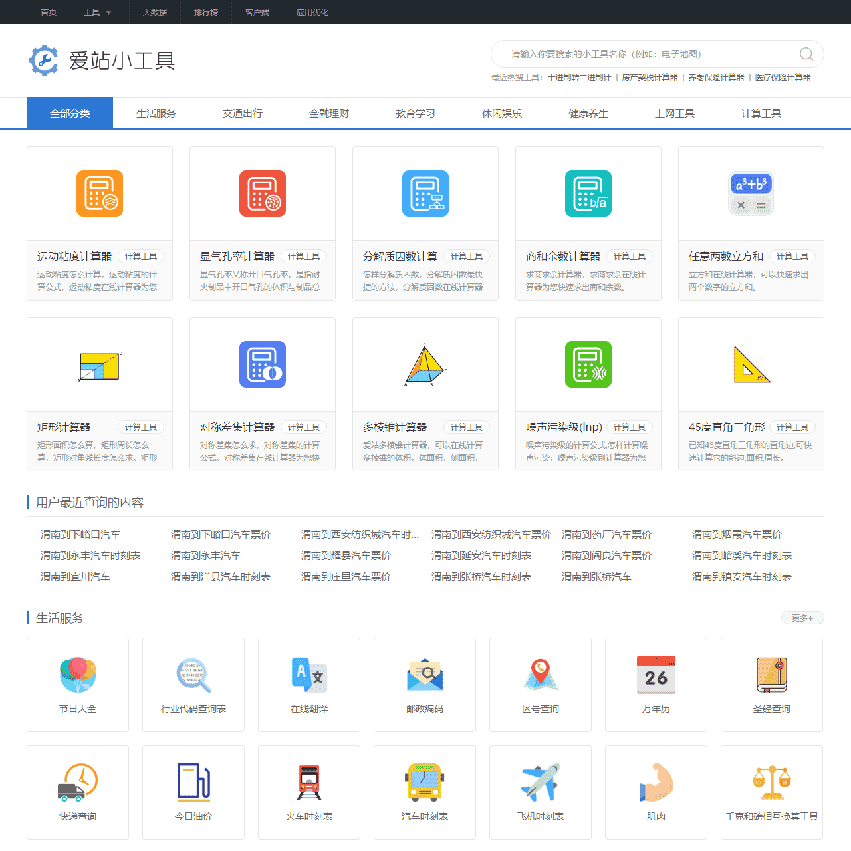The image size is (851, 851).
Task: Select the 飞机时刻表 airplane icon
Action: coord(540,782)
